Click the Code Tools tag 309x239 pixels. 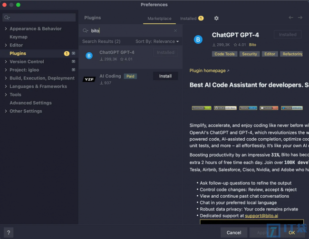coord(224,54)
